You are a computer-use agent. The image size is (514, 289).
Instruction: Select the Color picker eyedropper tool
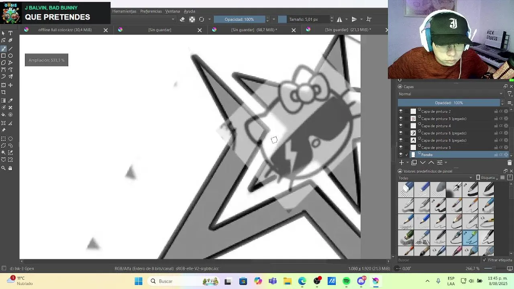click(10, 101)
